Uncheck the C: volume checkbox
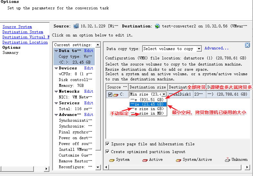 click(x=110, y=95)
